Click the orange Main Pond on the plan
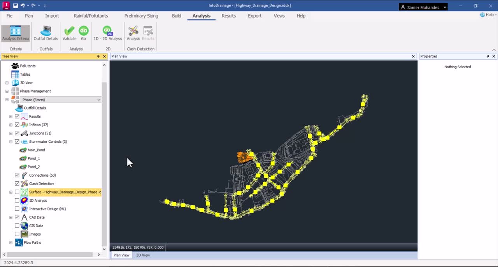Viewport: 498px width, 267px height. click(244, 157)
